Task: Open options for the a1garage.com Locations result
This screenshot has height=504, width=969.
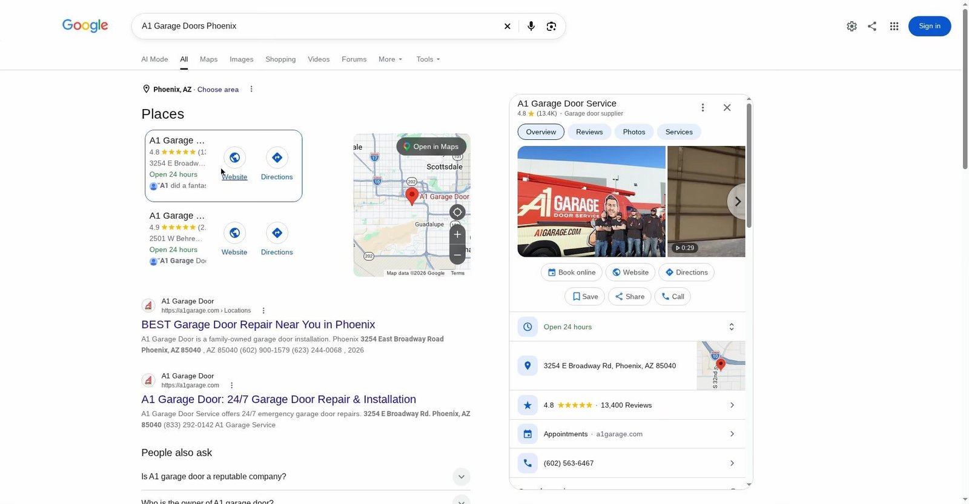Action: coord(263,311)
